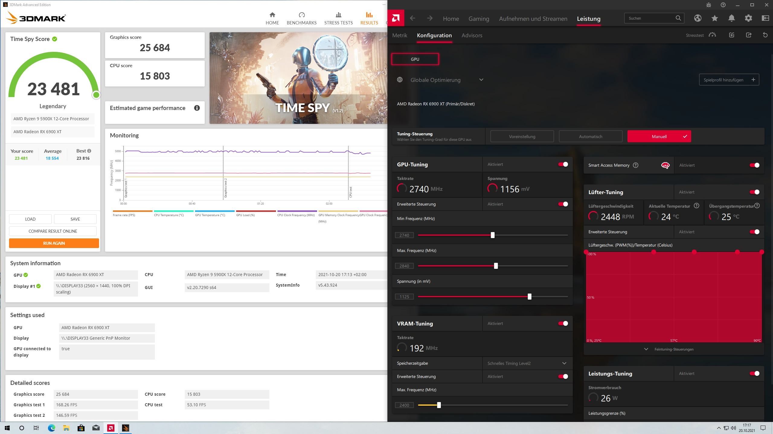Toggle Leistungs-Tuning Aktiviert switch

755,373
